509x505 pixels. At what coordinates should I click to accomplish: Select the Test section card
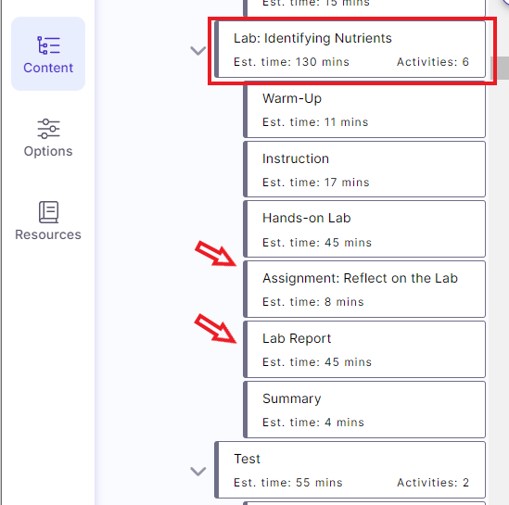(350, 470)
